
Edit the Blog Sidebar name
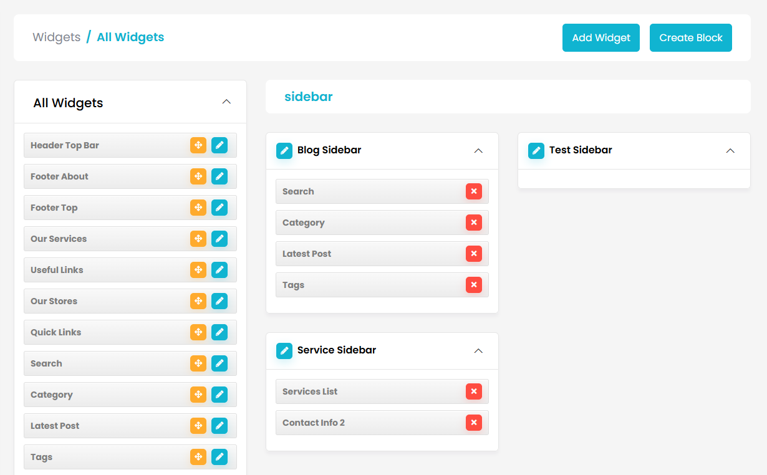point(284,150)
